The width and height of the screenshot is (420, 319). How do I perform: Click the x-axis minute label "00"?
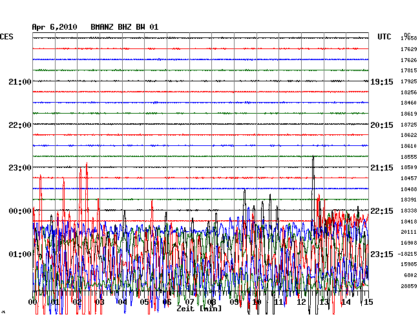pos(33,302)
